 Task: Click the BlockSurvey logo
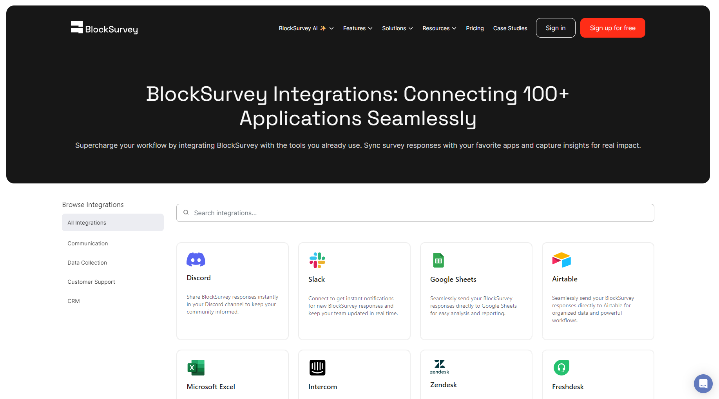[104, 28]
